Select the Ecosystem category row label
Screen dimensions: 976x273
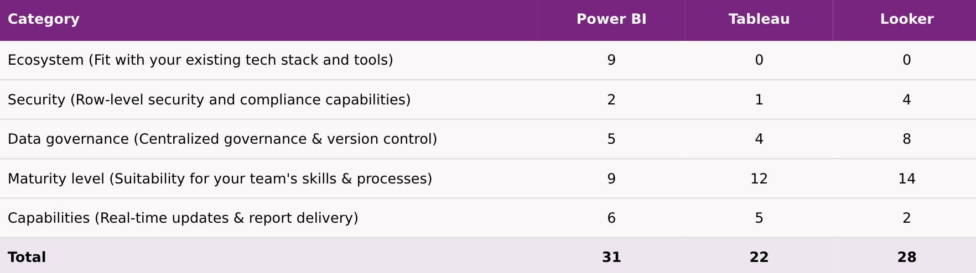[200, 60]
